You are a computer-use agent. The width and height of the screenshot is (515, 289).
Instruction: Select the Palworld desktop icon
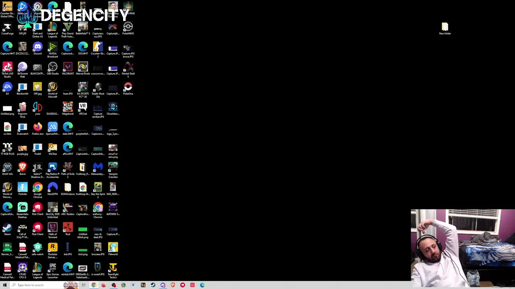pyautogui.click(x=113, y=249)
